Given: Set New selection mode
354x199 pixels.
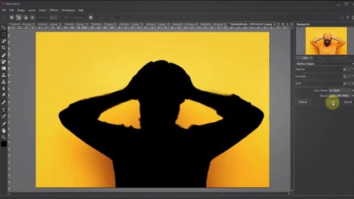Looking at the screenshot, I should pyautogui.click(x=12, y=18).
